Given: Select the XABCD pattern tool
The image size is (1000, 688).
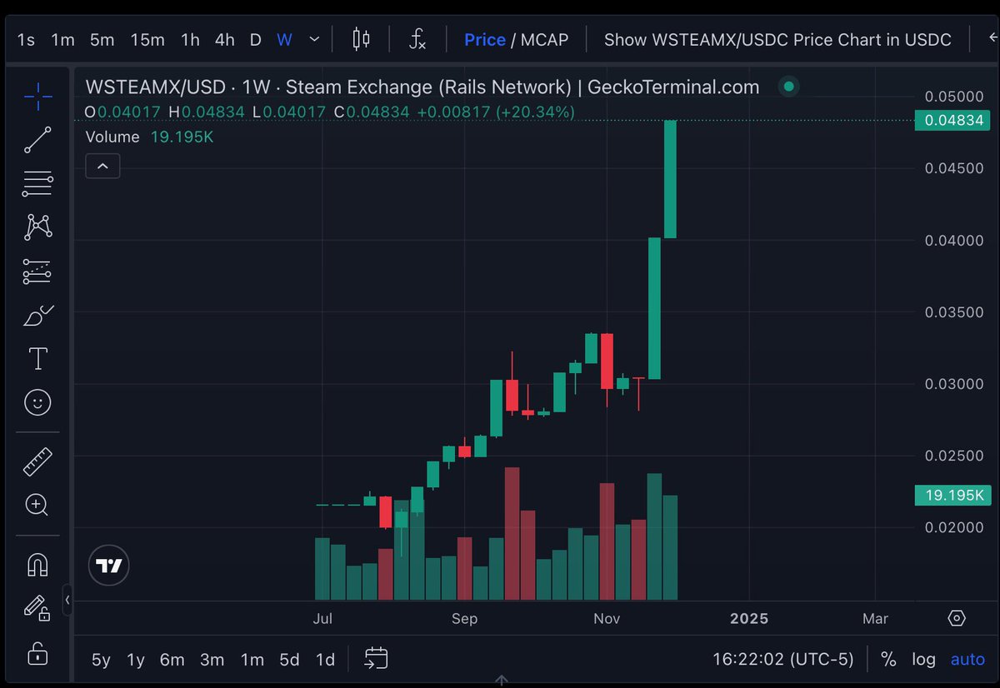Looking at the screenshot, I should [x=37, y=227].
